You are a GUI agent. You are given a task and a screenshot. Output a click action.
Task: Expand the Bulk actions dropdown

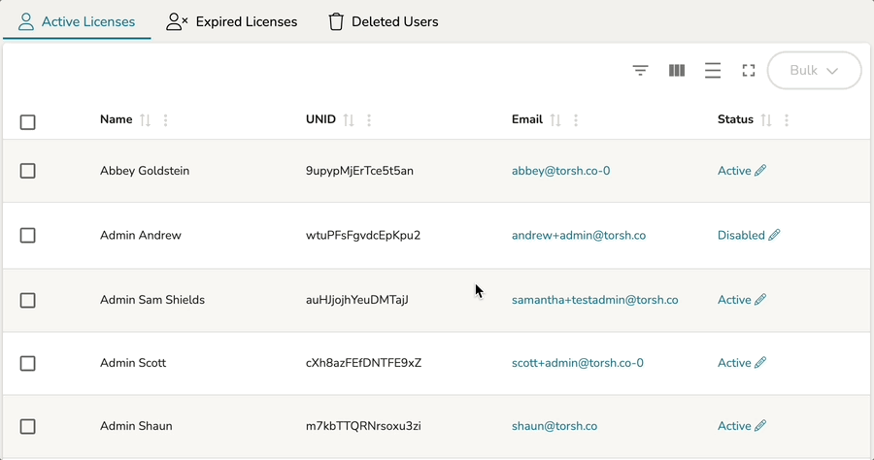[814, 71]
